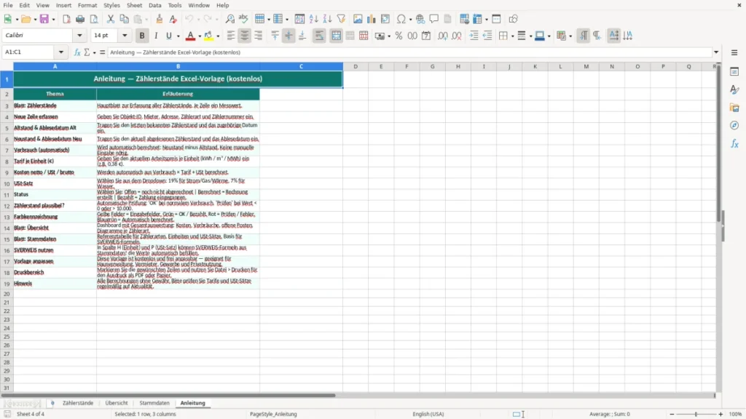Open the Format menu

87,5
